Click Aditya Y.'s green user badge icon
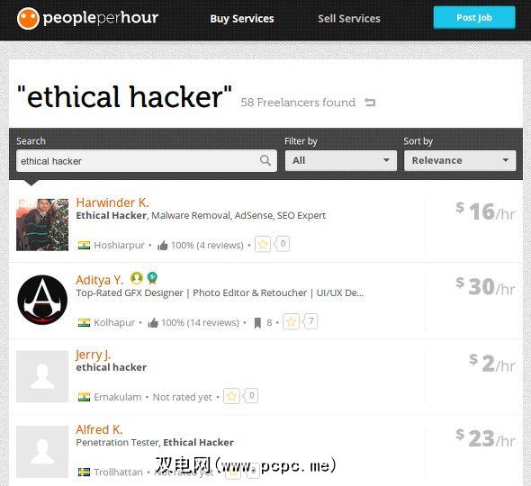 pos(137,278)
